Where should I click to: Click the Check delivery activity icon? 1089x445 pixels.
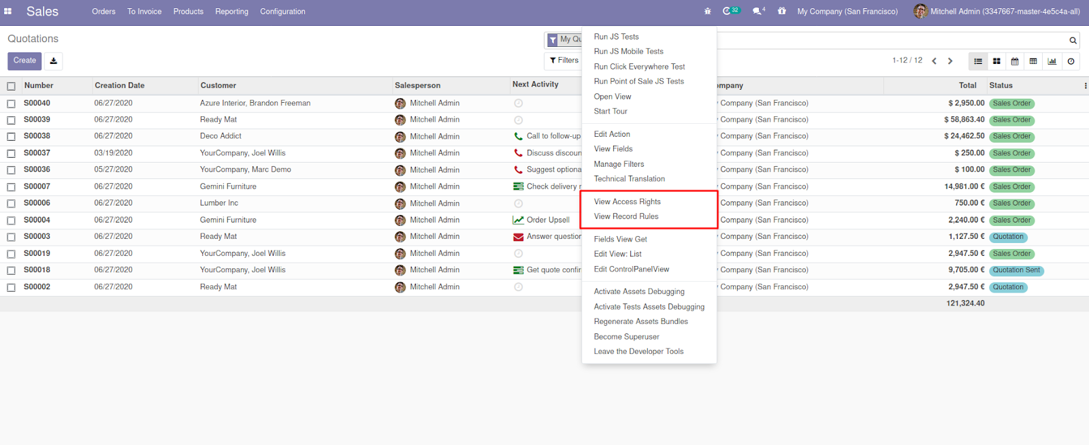coord(519,186)
